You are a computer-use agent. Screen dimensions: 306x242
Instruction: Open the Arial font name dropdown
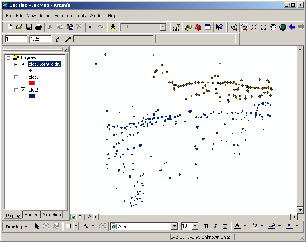(x=174, y=226)
